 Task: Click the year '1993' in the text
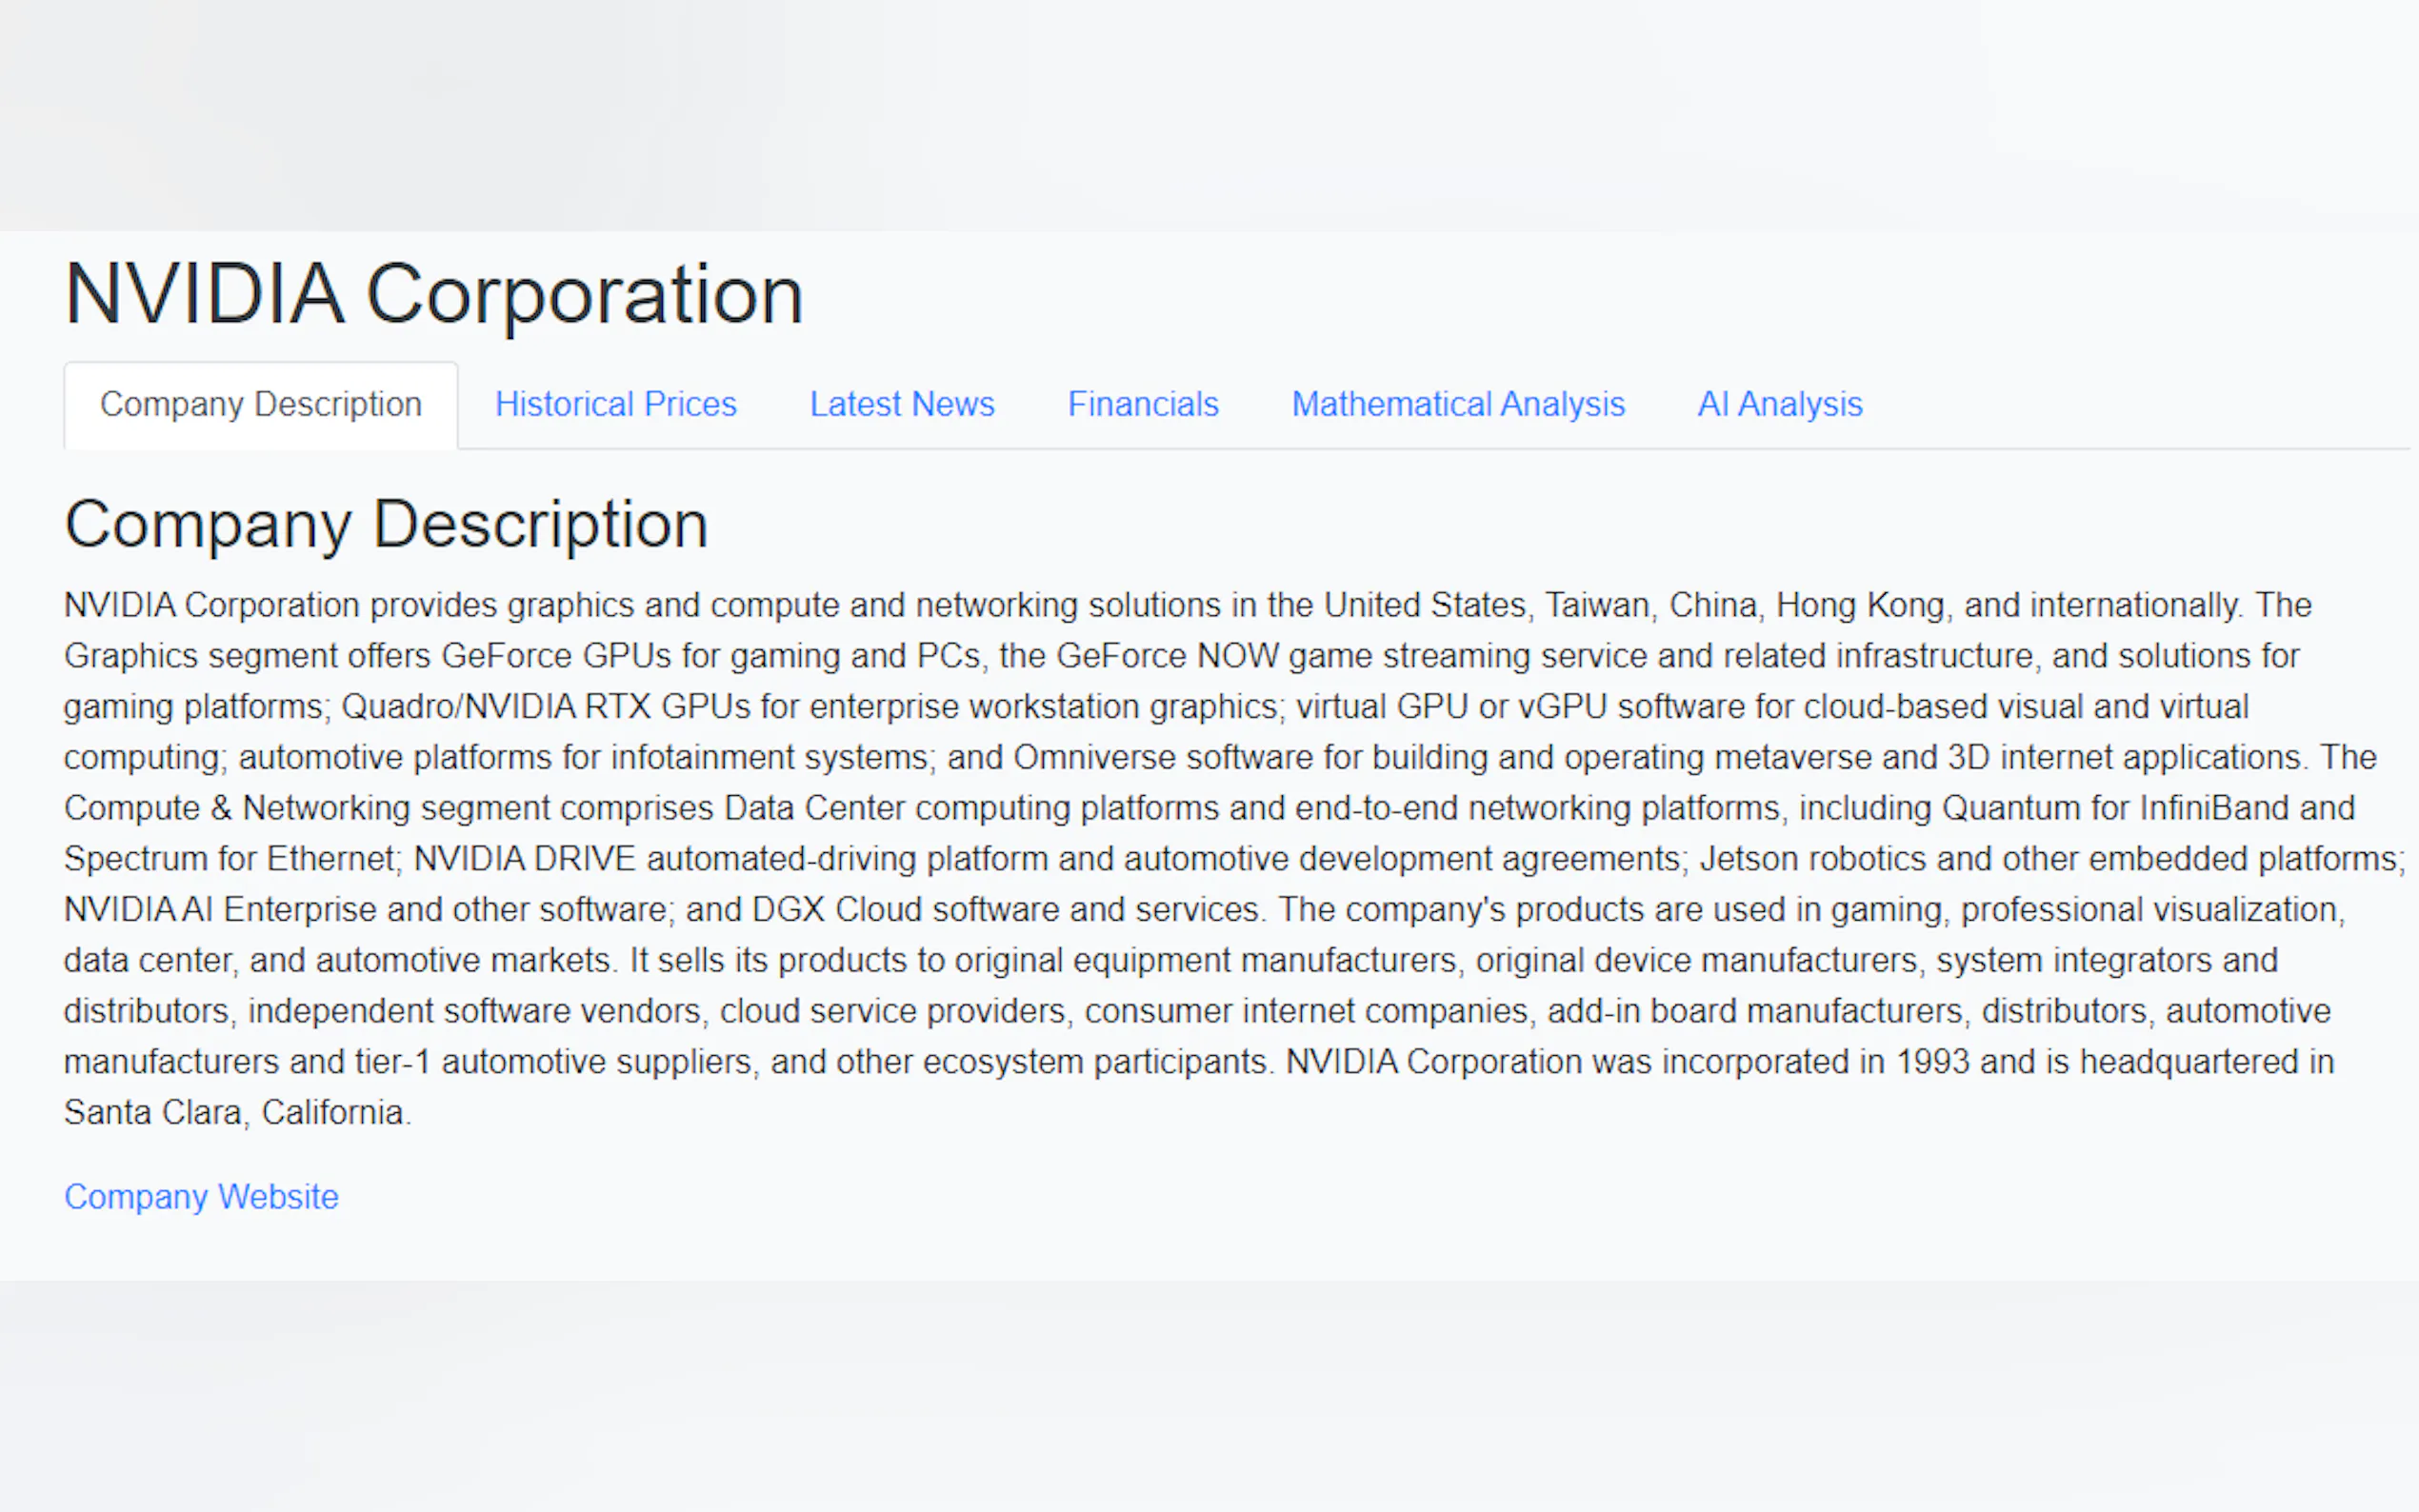click(1932, 1061)
